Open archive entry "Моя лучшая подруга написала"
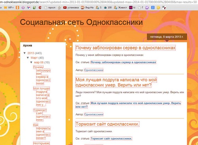This screenshot has height=145, width=198. coord(42,96)
